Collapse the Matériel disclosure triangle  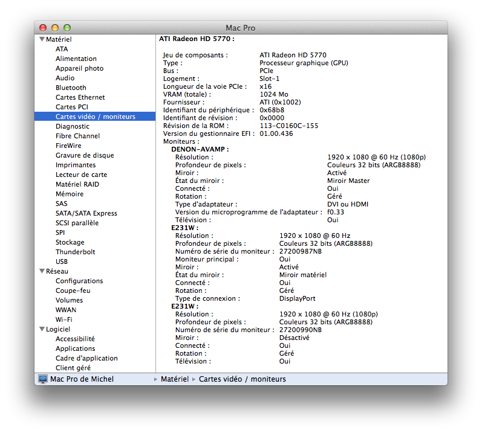pyautogui.click(x=42, y=39)
